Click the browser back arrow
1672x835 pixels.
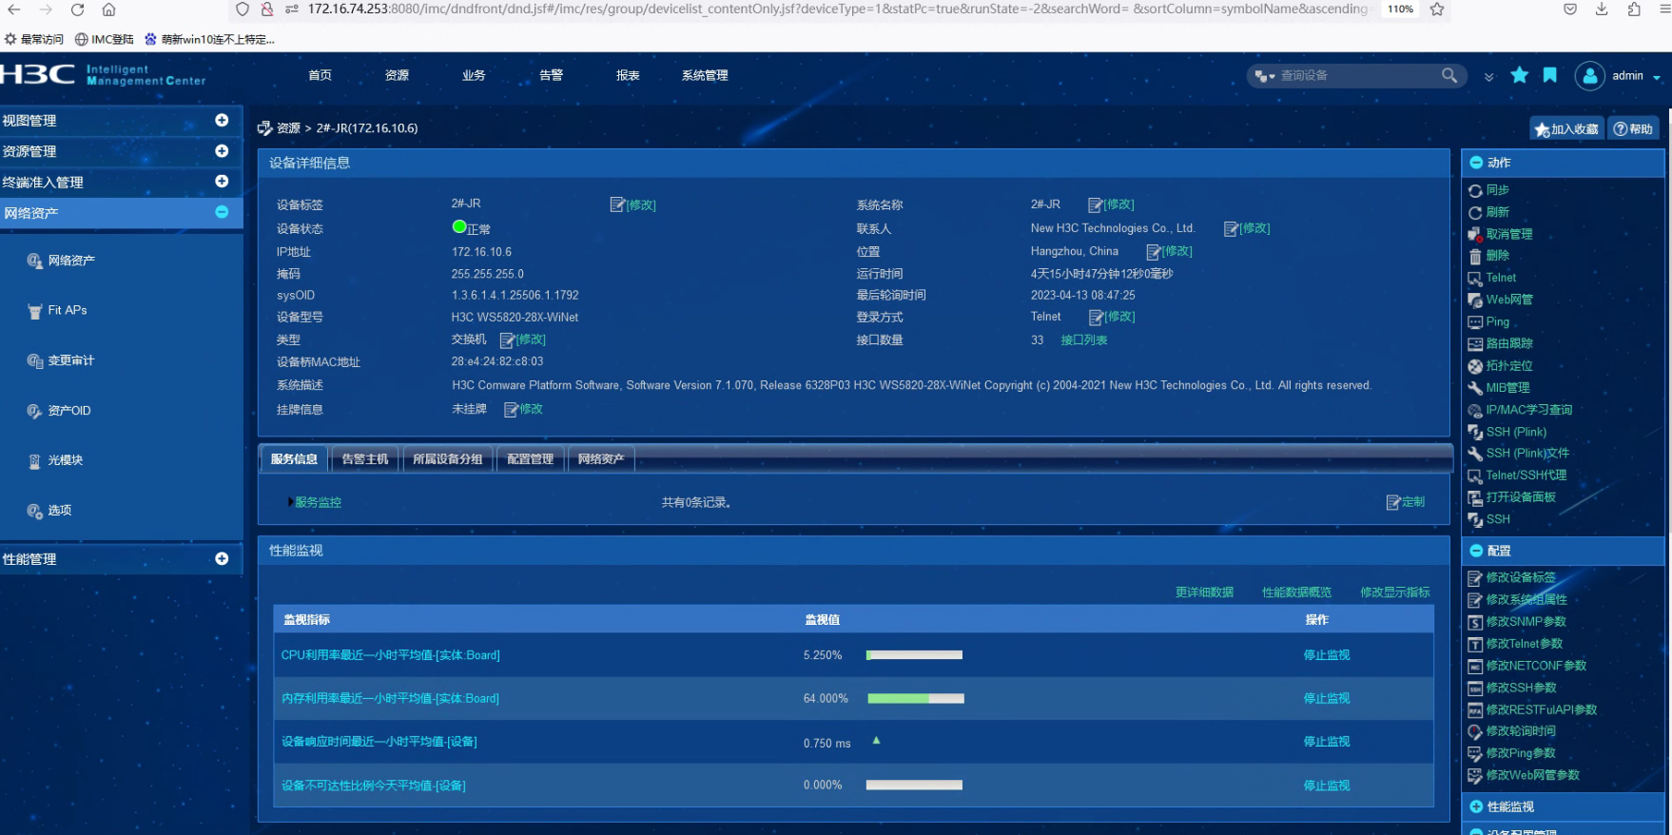pyautogui.click(x=14, y=10)
